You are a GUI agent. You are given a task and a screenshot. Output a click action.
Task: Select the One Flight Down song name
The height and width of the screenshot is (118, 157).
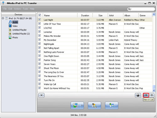(x=51, y=56)
